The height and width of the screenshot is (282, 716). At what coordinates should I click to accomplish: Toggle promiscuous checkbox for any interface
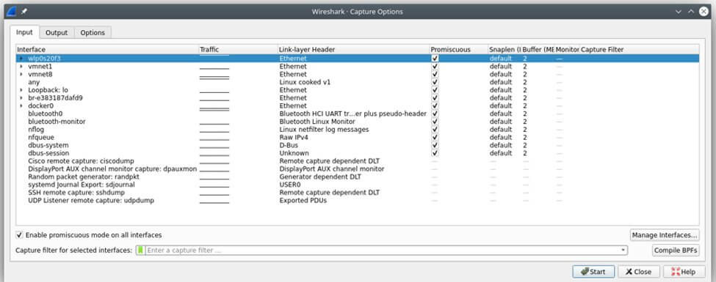click(x=435, y=82)
